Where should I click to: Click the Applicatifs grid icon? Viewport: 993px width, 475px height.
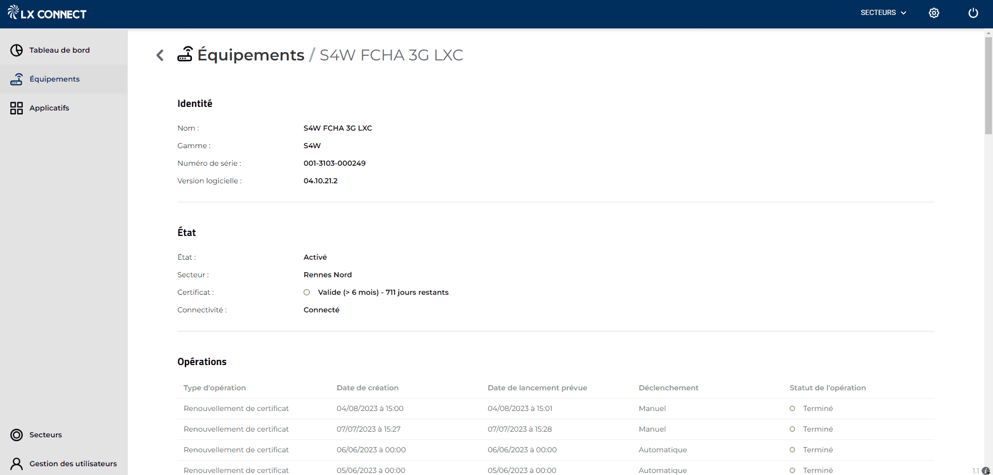coord(17,108)
